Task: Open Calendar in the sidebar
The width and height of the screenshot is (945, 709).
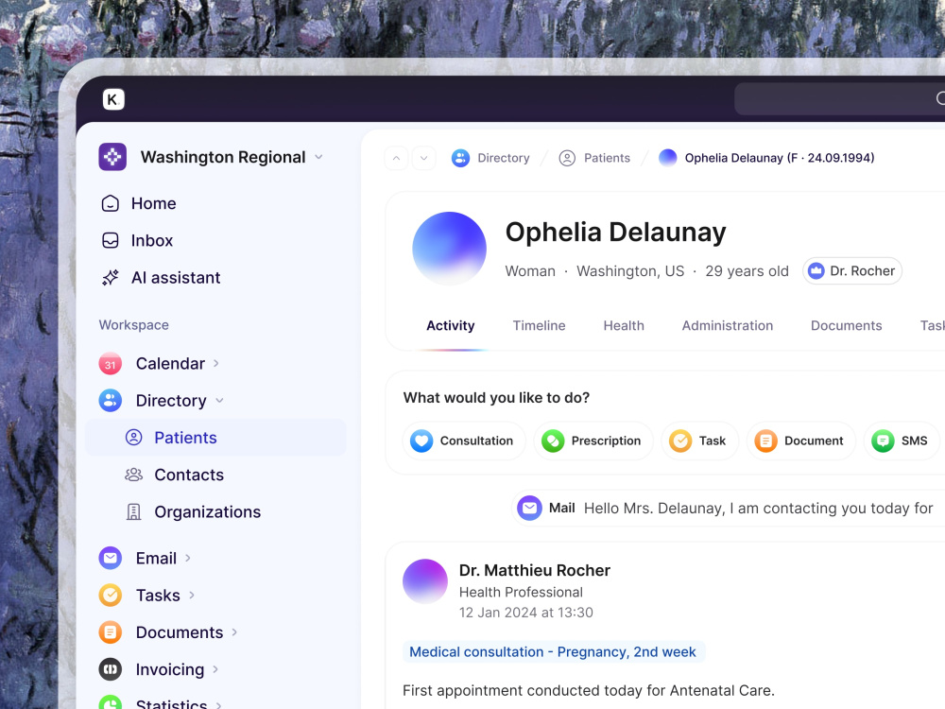Action: 170,364
